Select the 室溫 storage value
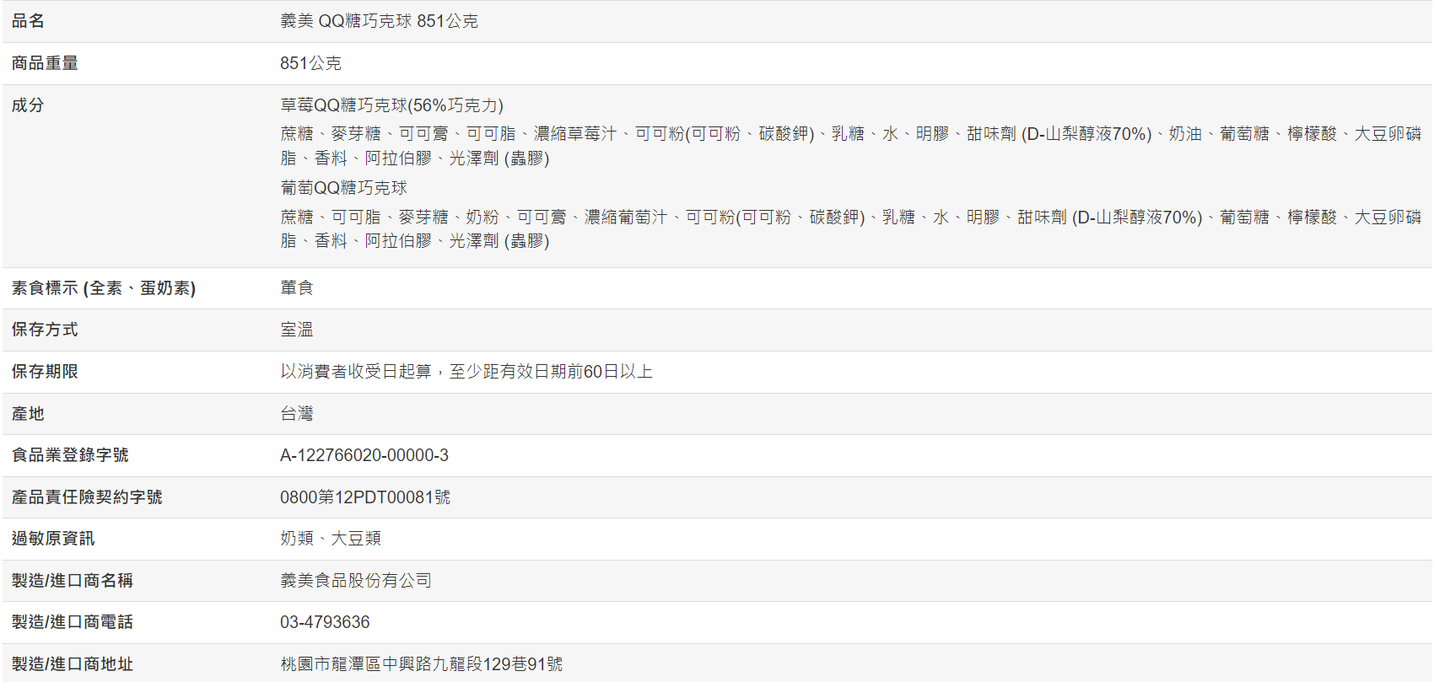 click(x=296, y=330)
